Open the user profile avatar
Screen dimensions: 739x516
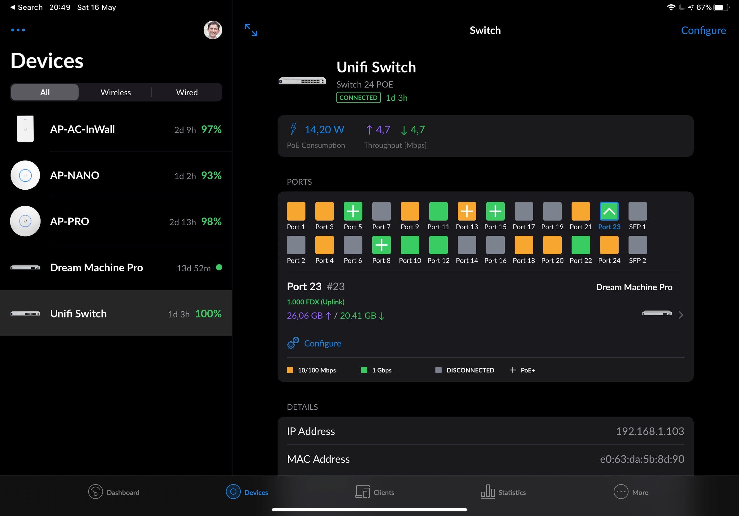(213, 30)
